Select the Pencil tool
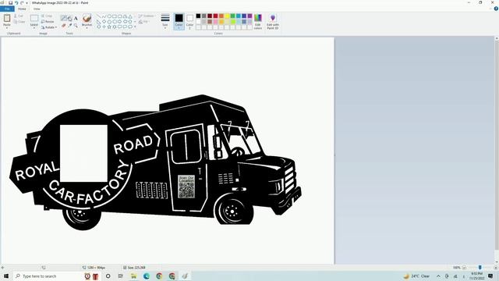Viewport: 499px width, 281px height. [64, 18]
